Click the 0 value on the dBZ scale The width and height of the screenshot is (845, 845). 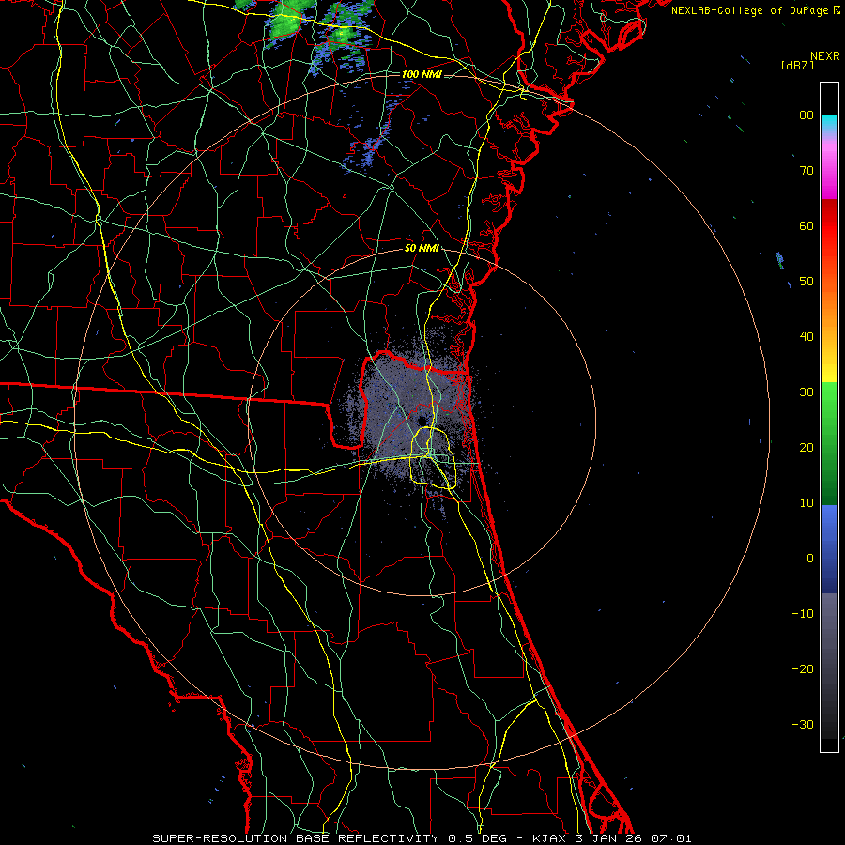[x=810, y=559]
